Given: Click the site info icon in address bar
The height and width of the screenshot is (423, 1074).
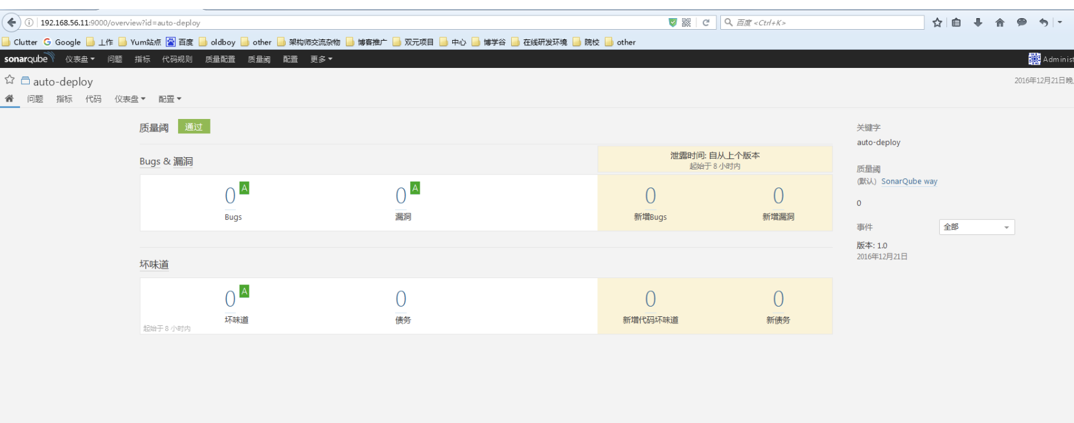Looking at the screenshot, I should coord(29,23).
